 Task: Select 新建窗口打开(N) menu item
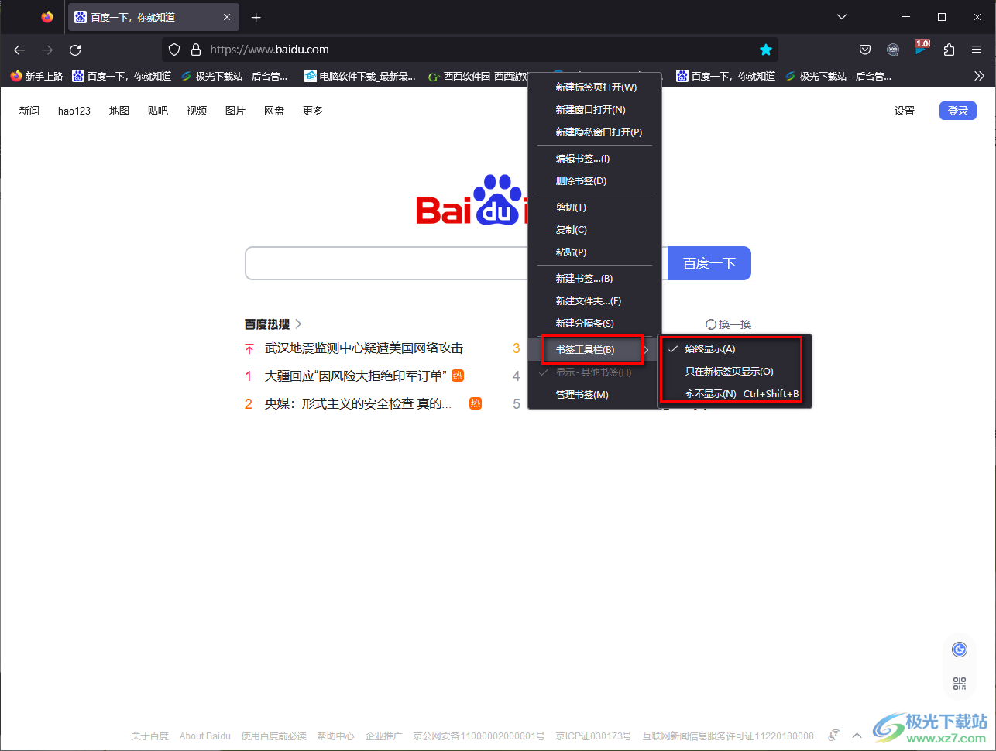click(x=595, y=110)
